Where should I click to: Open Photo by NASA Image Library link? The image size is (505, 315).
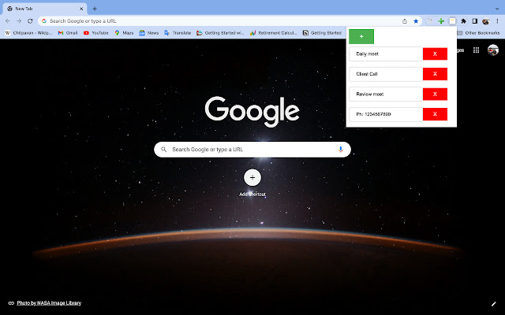[49, 302]
